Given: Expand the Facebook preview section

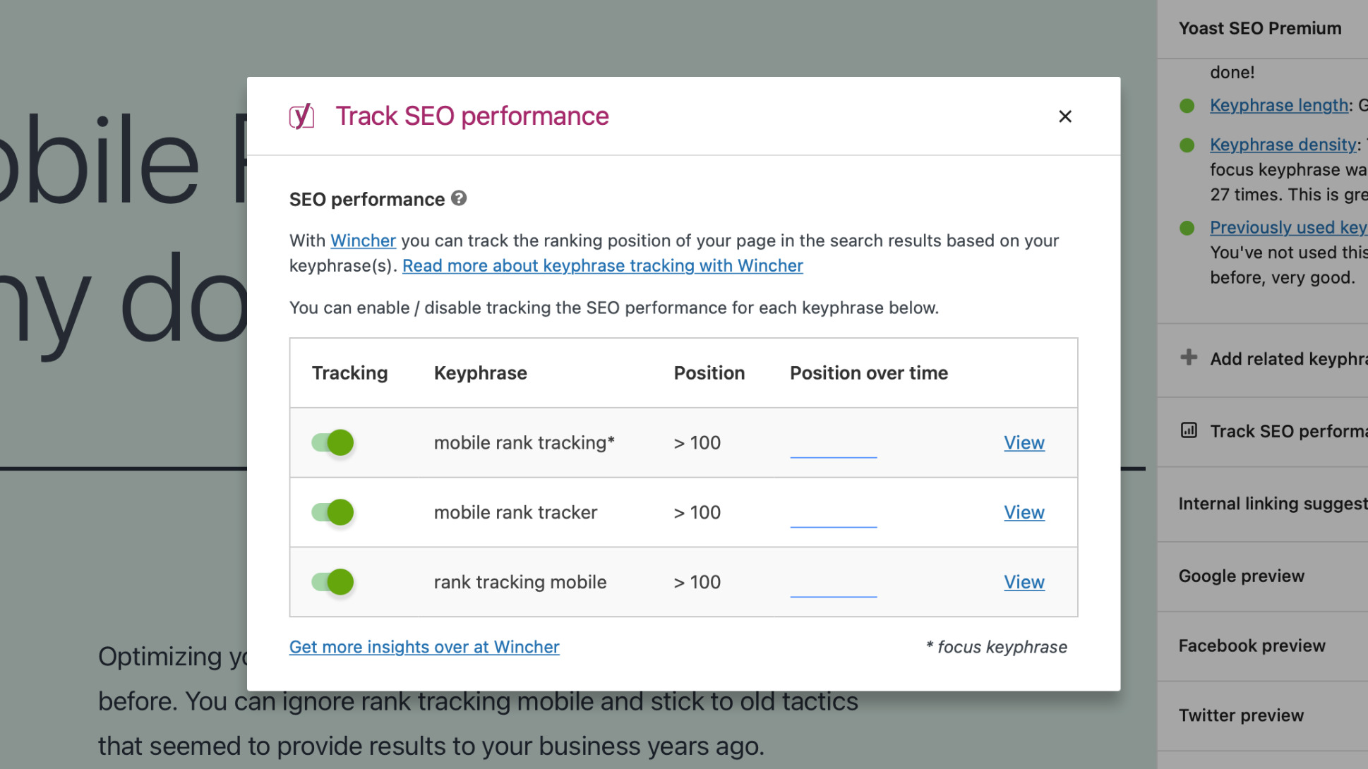Looking at the screenshot, I should pos(1251,645).
